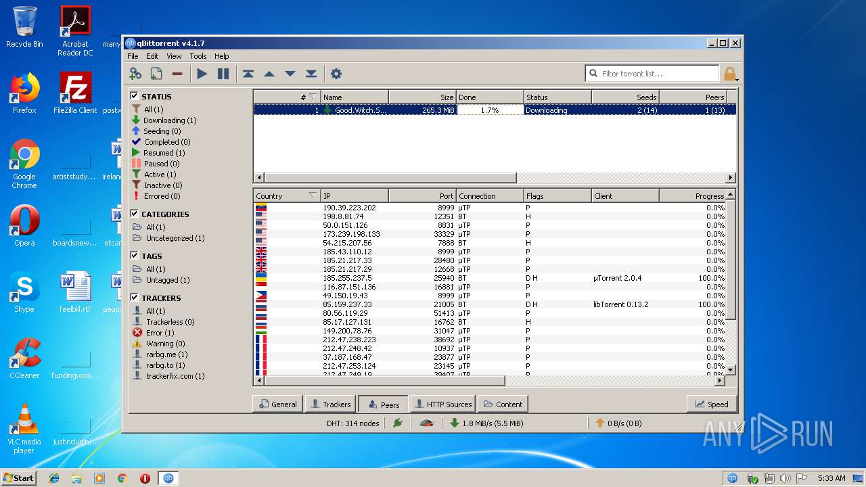Open FileZilla Client desktop icon
The image size is (866, 487).
75,94
